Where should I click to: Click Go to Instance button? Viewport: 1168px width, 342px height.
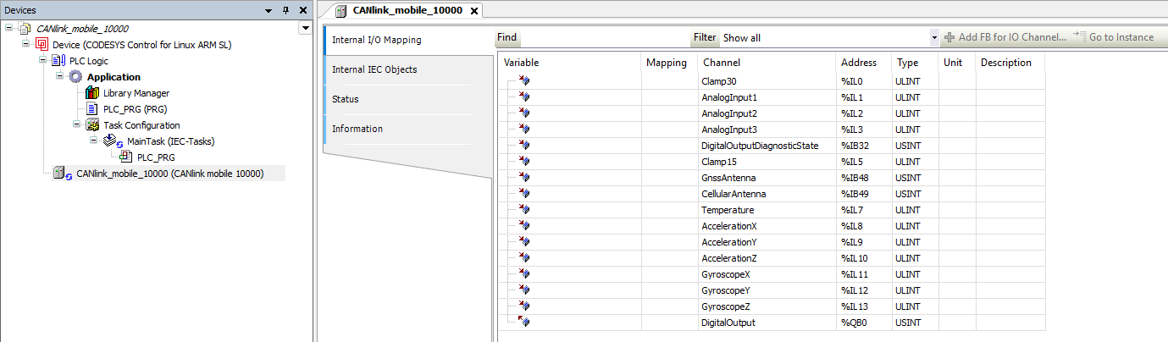coord(1114,37)
